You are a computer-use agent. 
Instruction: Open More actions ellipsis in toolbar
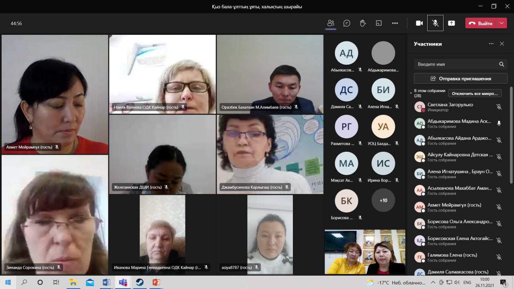(x=395, y=23)
